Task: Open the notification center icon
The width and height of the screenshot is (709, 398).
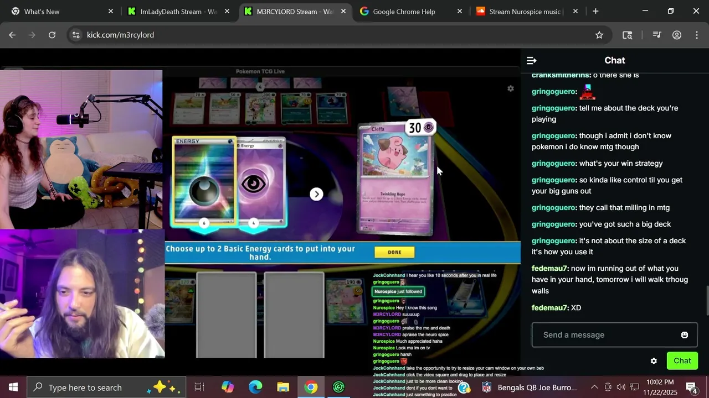Action: pos(692,387)
